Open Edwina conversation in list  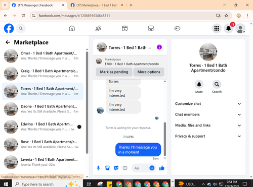(x=43, y=127)
